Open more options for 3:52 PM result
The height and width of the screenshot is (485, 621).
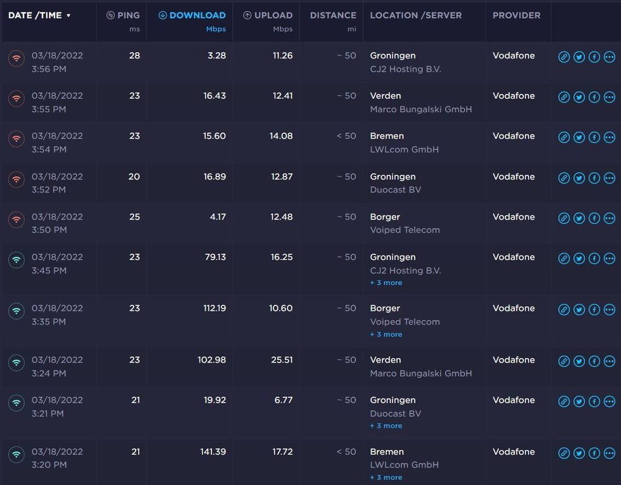610,178
